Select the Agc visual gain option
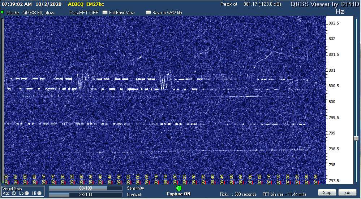The height and width of the screenshot is (199, 361). [x=14, y=193]
